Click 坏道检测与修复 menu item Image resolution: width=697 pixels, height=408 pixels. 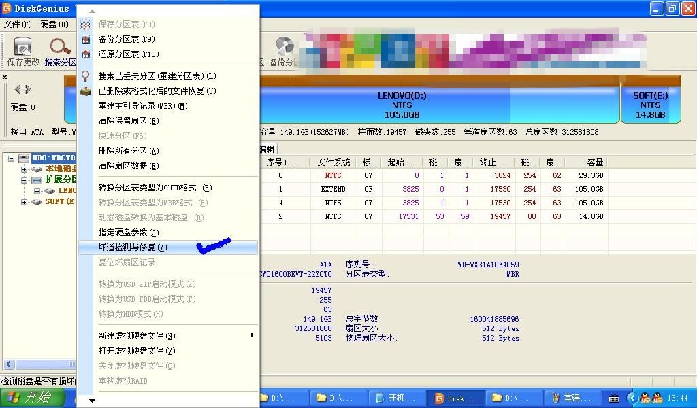point(168,248)
